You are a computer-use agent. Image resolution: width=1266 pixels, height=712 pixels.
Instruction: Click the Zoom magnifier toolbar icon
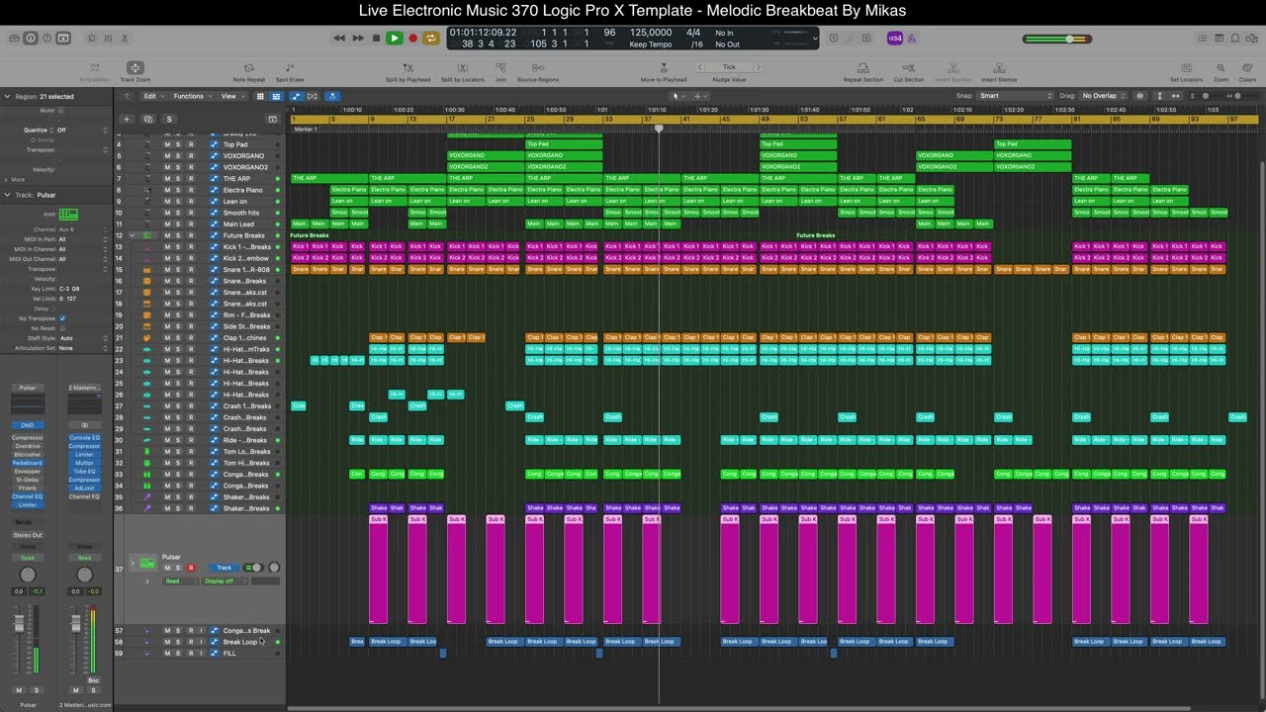coord(1221,68)
